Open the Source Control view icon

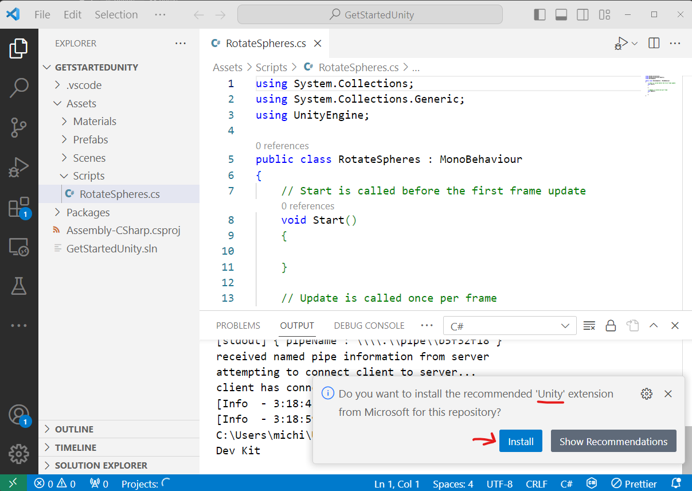19,127
